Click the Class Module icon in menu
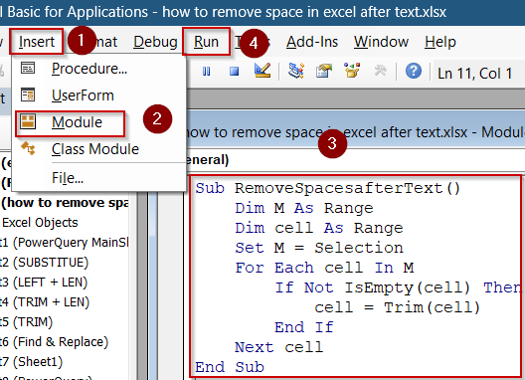The image size is (525, 380). point(28,148)
